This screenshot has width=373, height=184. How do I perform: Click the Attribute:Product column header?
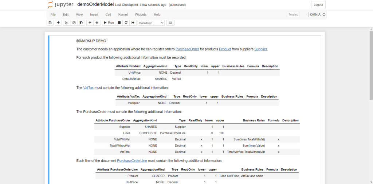pyautogui.click(x=128, y=66)
